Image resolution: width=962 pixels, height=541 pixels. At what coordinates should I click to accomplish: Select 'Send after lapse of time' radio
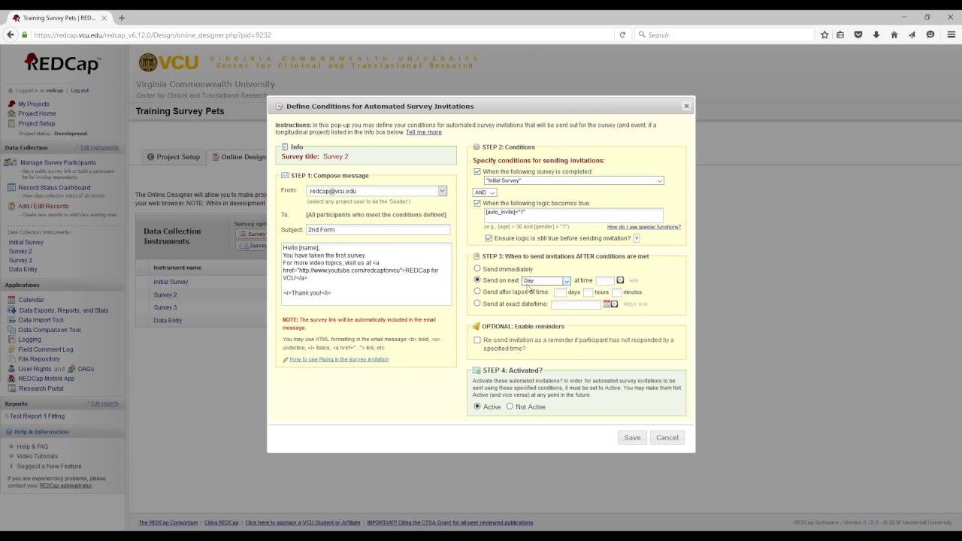point(477,292)
